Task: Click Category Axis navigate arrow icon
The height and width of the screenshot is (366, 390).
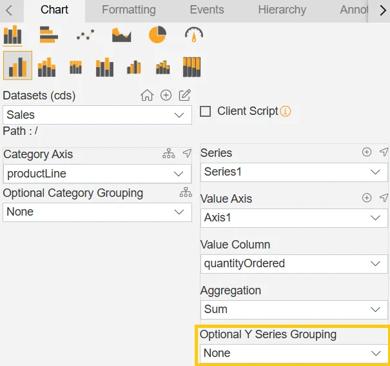Action: (x=187, y=154)
